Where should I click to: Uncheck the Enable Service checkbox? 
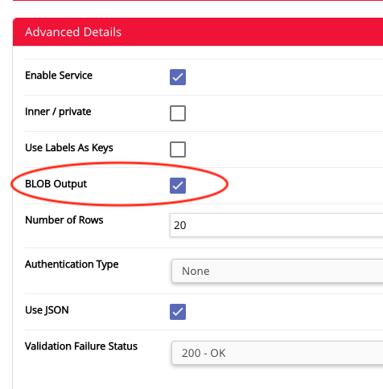(178, 77)
